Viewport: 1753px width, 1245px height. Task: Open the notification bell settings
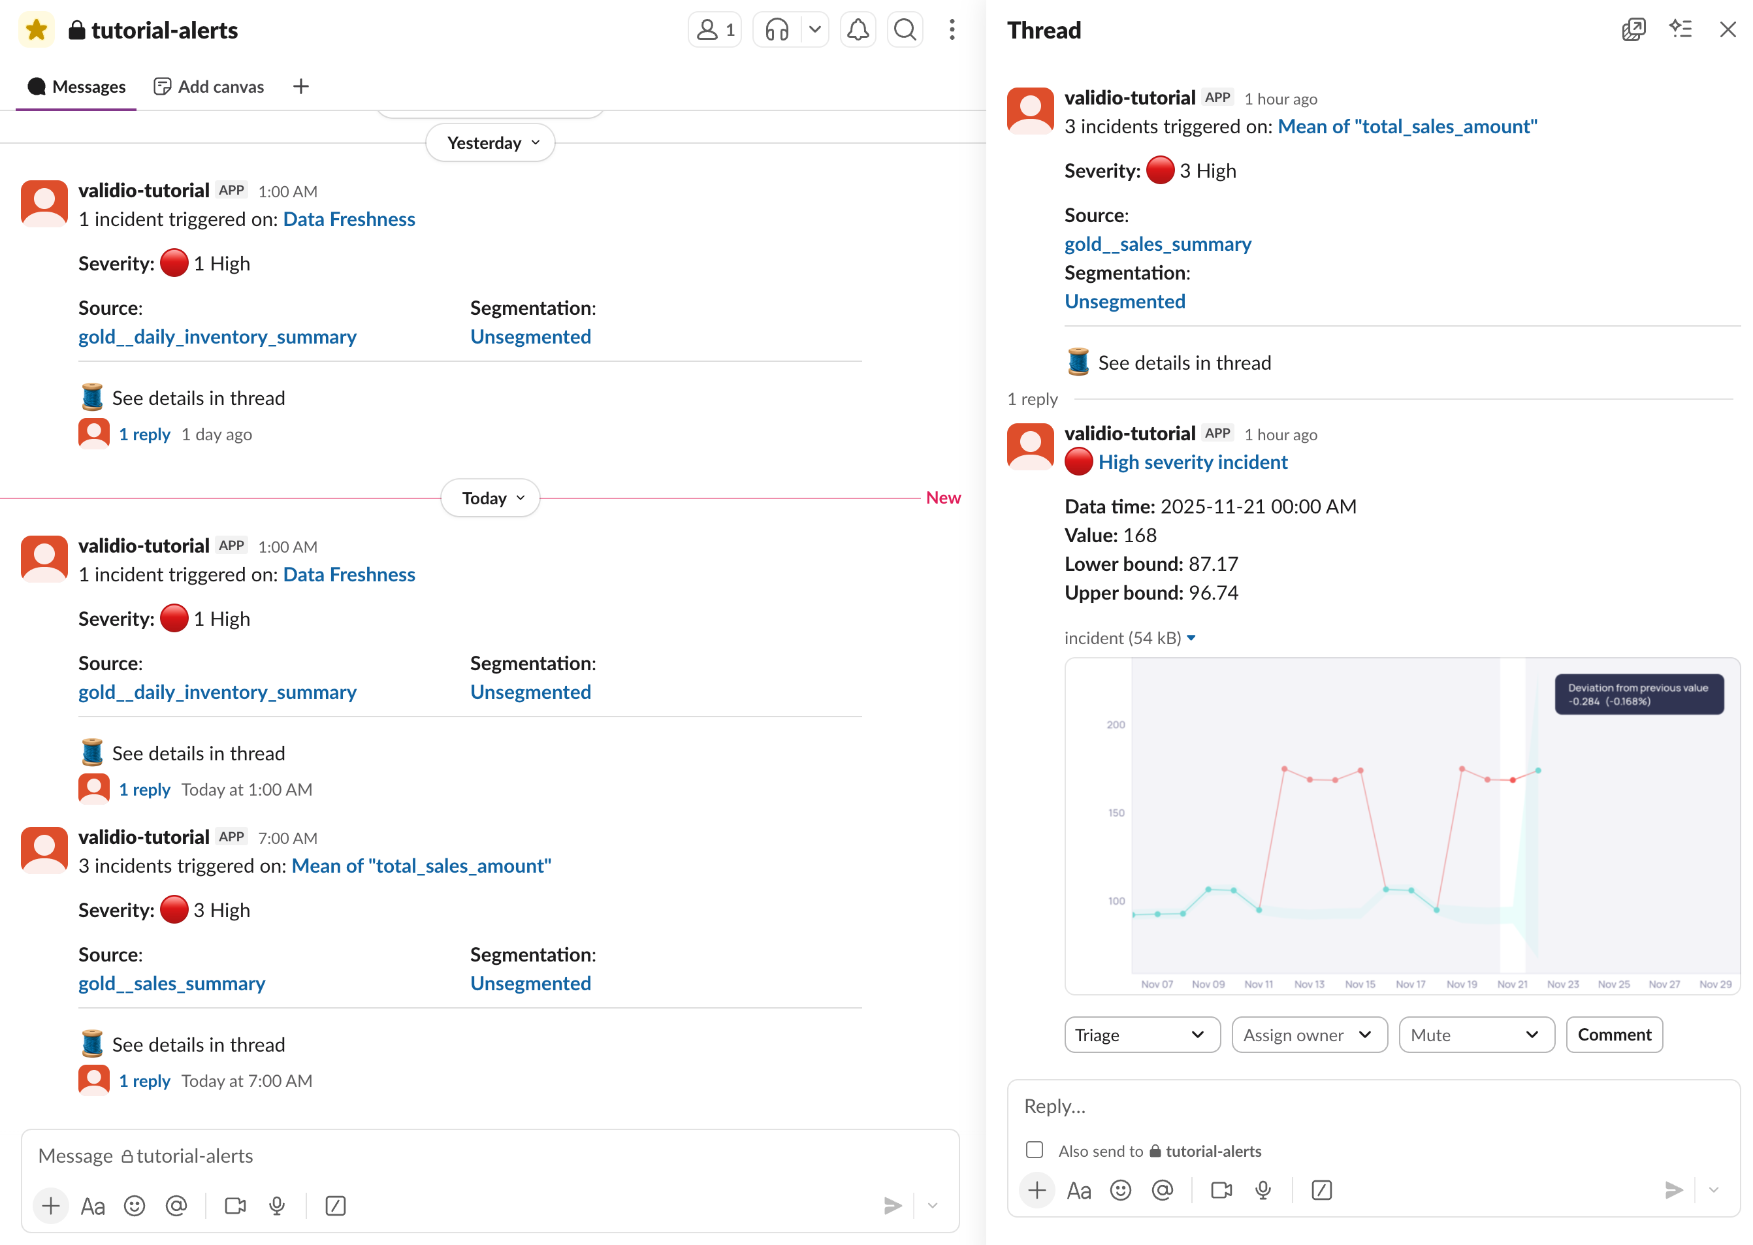(x=857, y=30)
